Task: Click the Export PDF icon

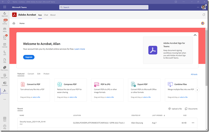Action: [x=133, y=84]
